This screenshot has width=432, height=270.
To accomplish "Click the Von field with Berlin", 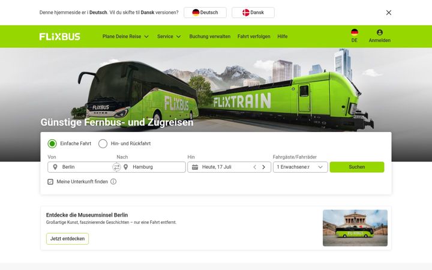I will click(x=80, y=167).
